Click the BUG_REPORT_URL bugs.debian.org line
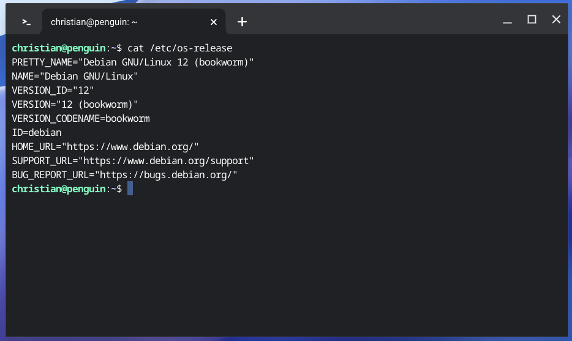The image size is (572, 341). 124,175
